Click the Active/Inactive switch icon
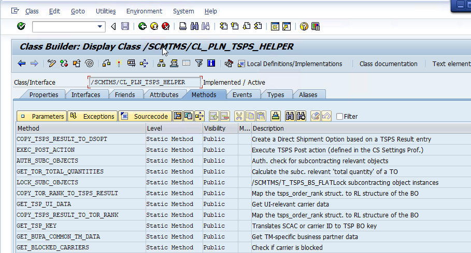471x253 pixels. (64, 64)
